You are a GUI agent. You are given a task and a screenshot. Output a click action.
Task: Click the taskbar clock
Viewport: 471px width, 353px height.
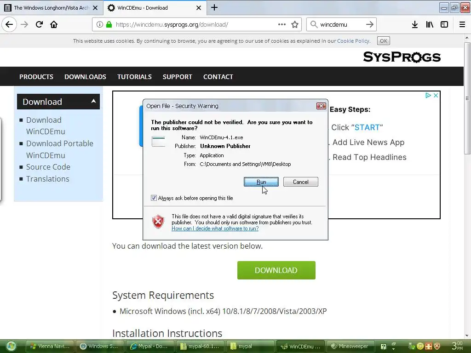[457, 346]
